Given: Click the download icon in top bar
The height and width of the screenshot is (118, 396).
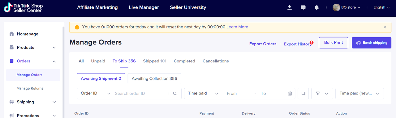Looking at the screenshot, I should click(290, 7).
